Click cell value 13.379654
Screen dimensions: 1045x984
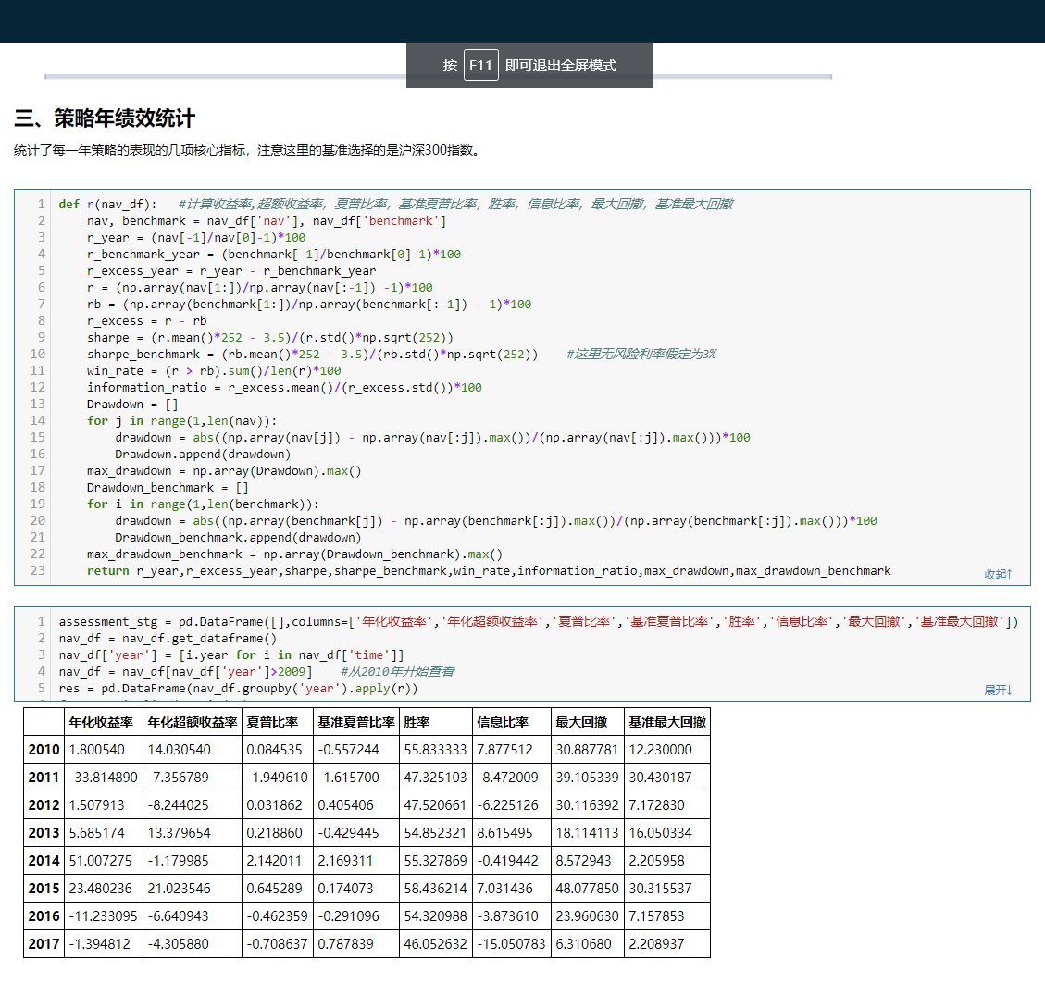click(180, 833)
